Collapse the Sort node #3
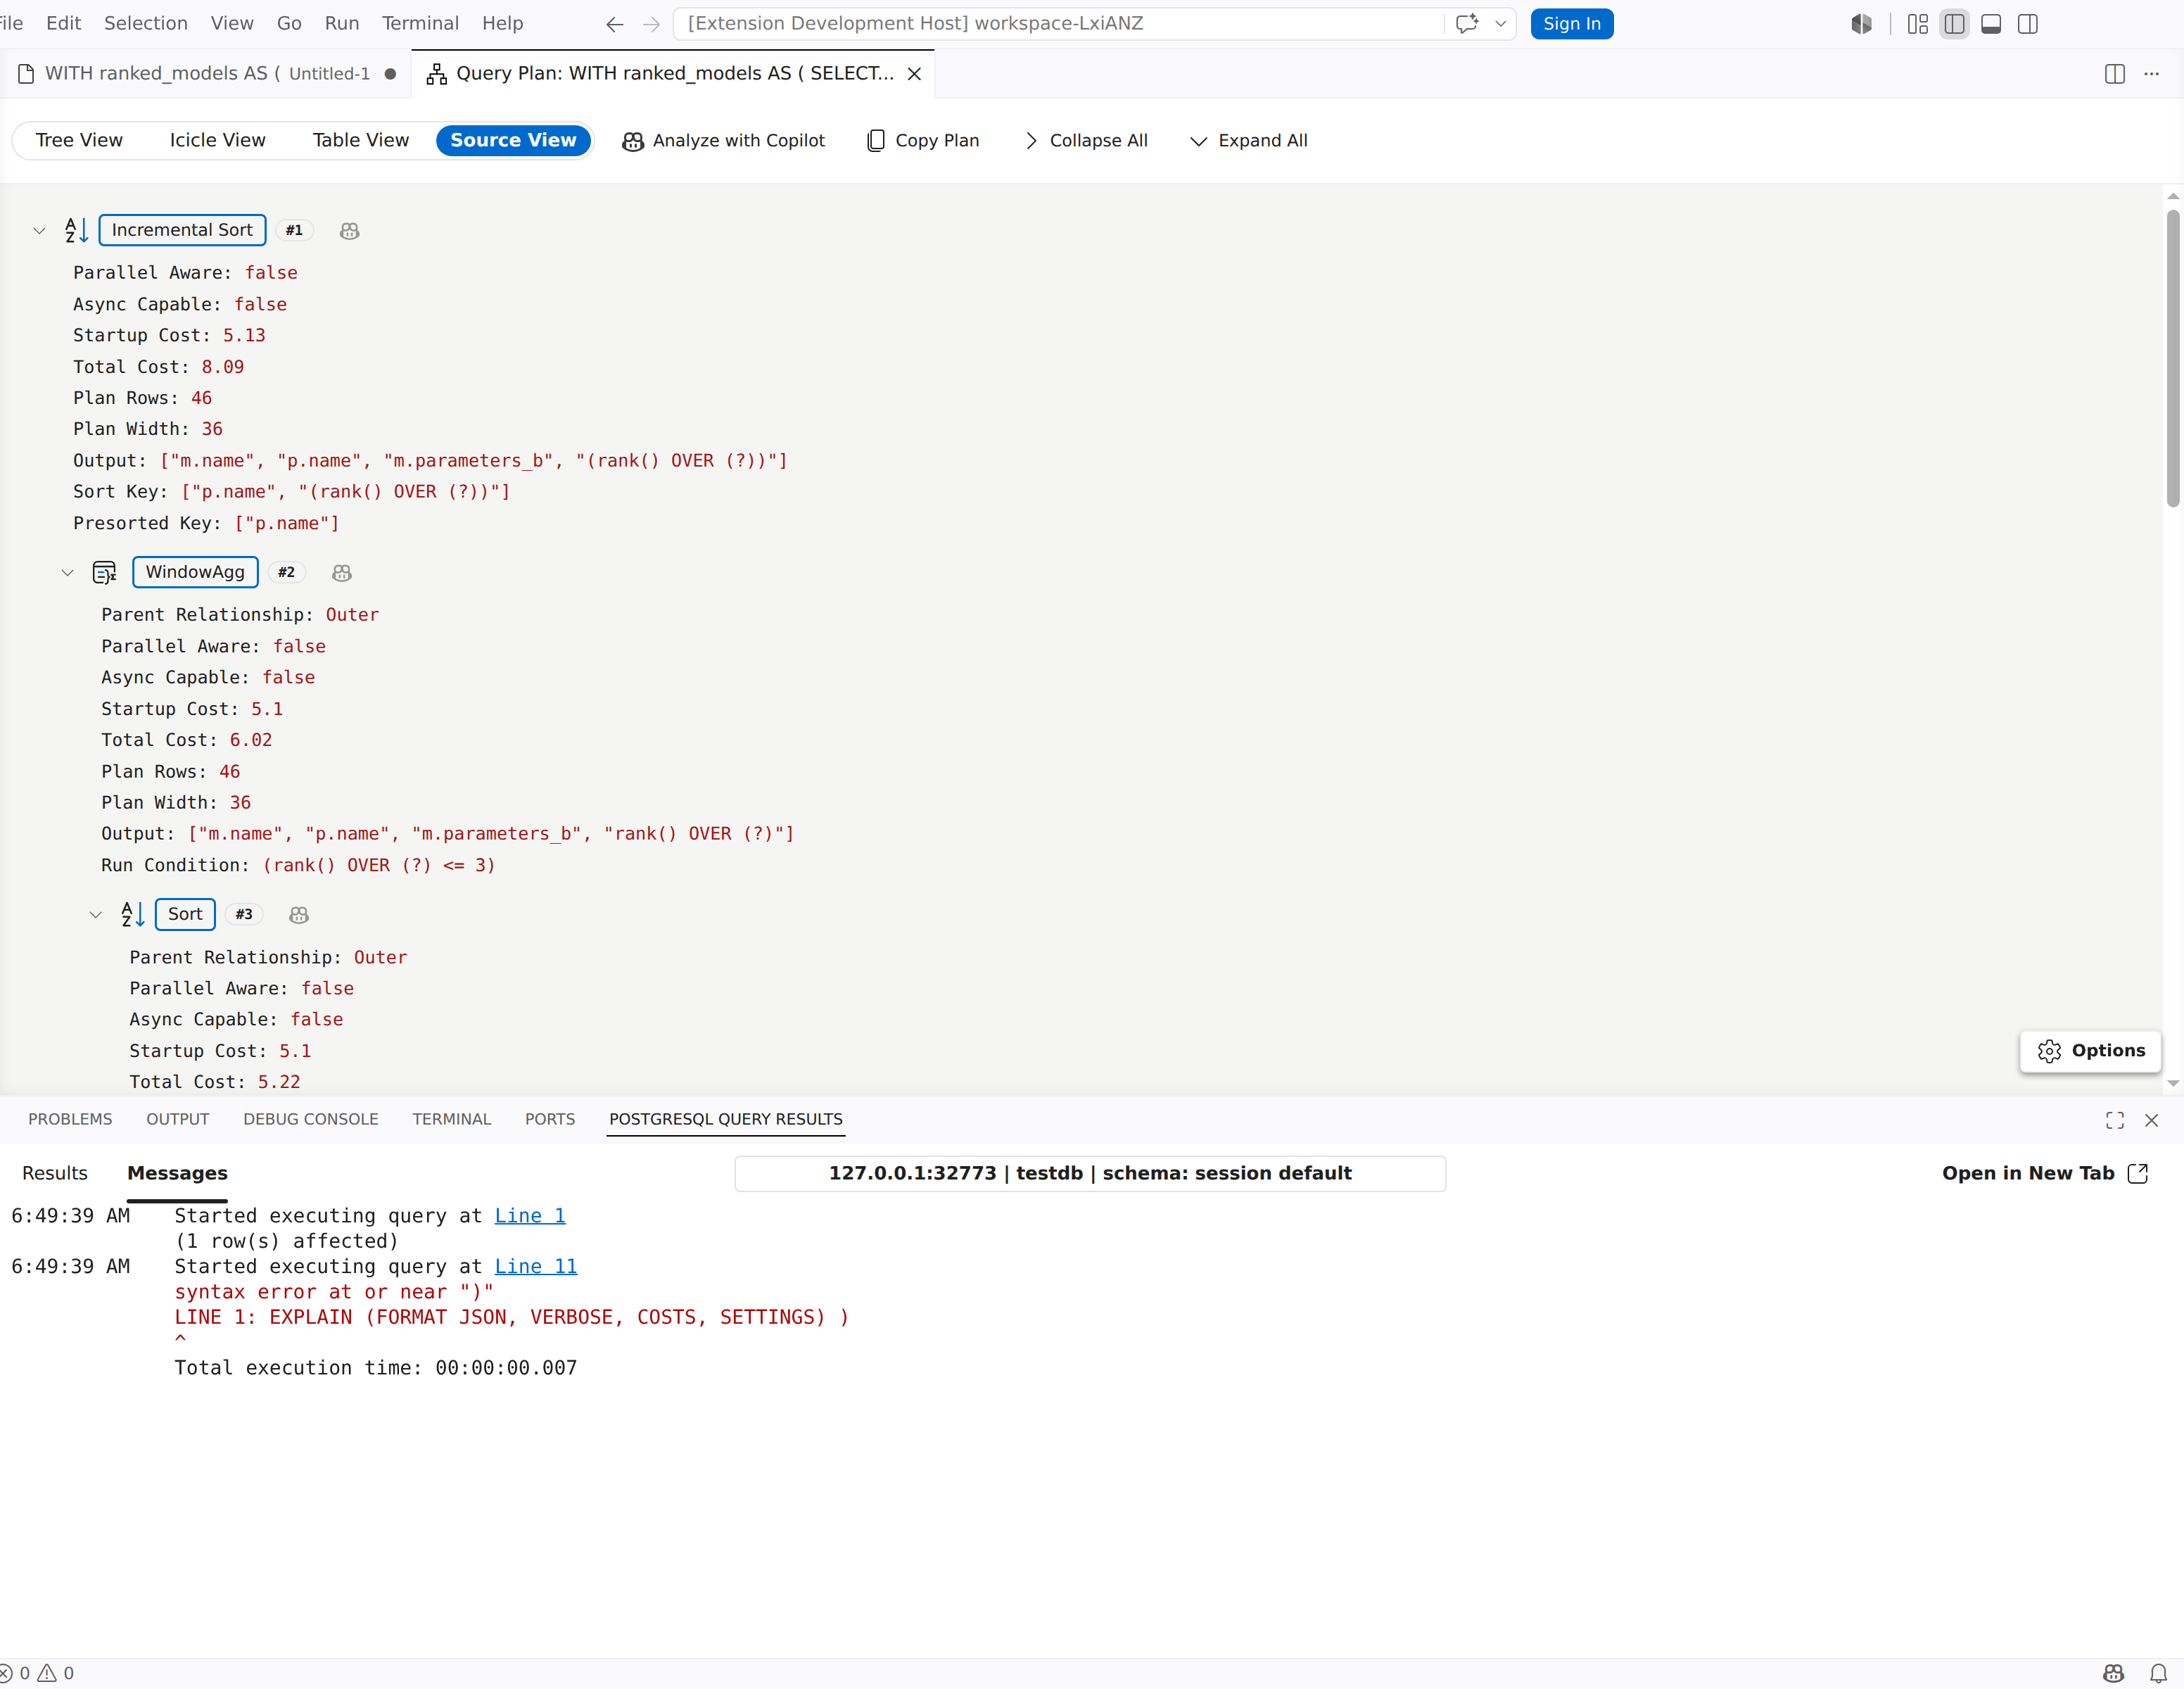Screen dimensions: 2184x1689 tap(95, 915)
